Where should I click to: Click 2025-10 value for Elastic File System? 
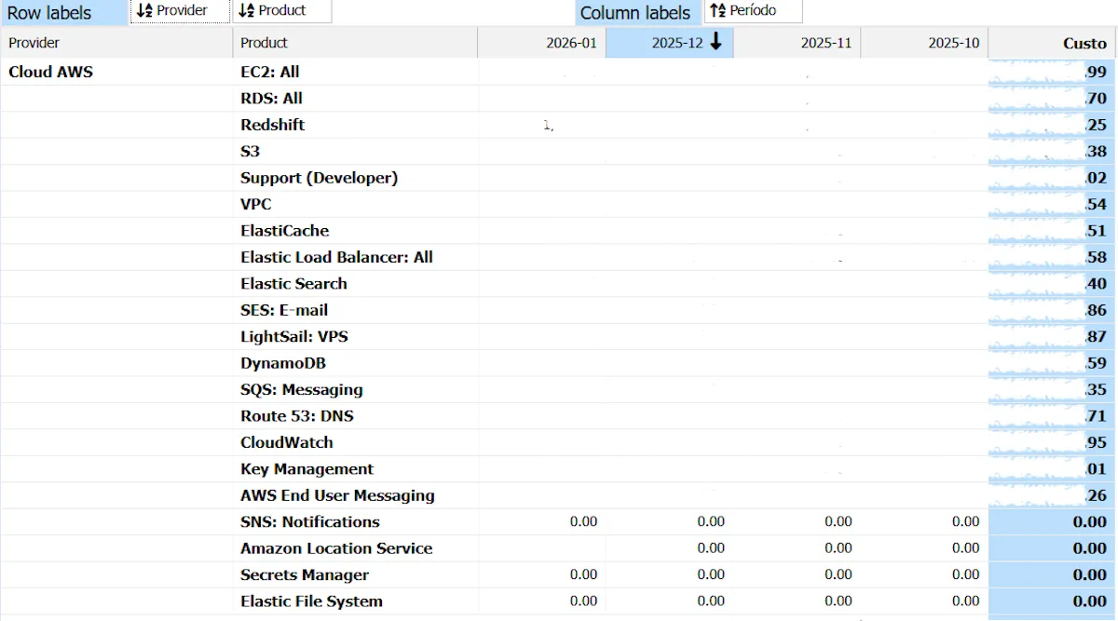tap(966, 601)
